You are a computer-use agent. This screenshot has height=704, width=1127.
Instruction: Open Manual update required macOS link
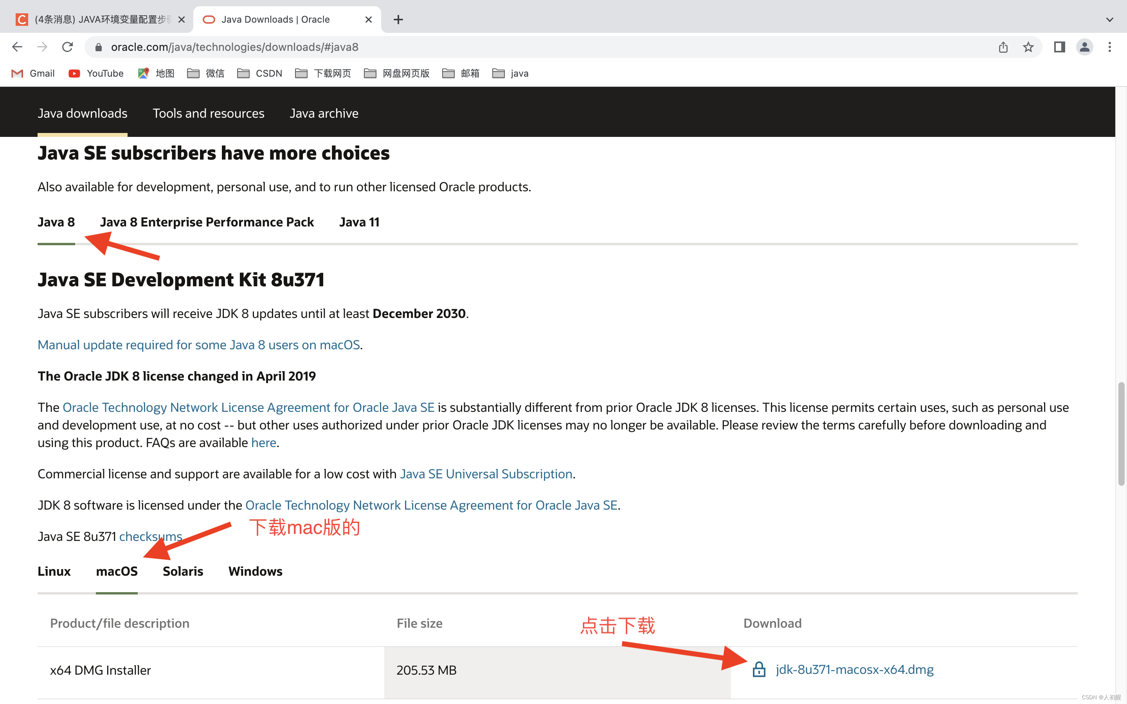[x=199, y=345]
